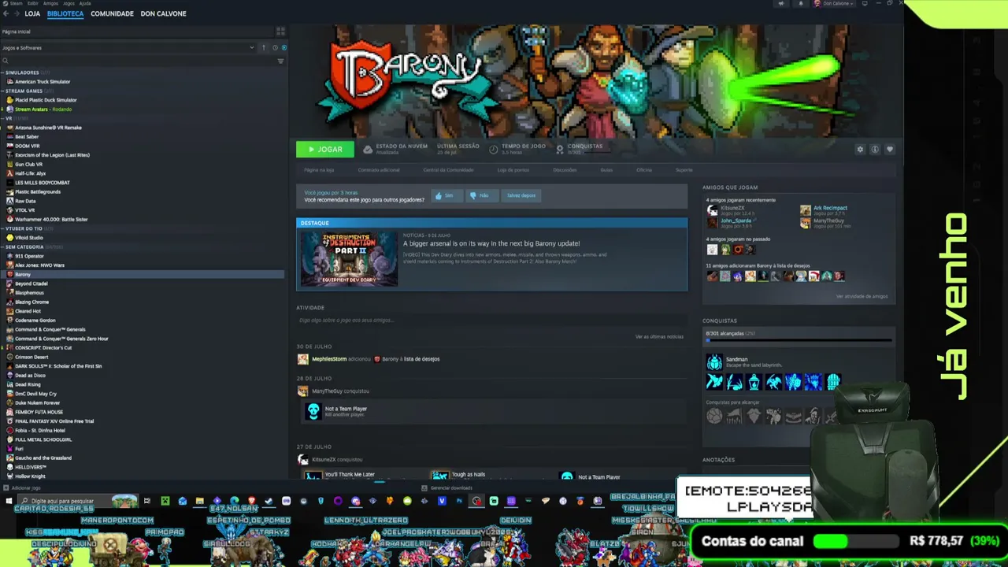Open Photoshop from the taskbar
The image size is (1008, 567).
click(x=459, y=501)
